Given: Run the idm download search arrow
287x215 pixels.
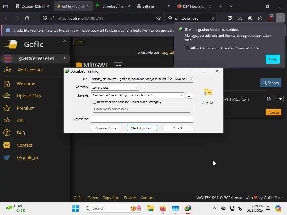Looking at the screenshot, I should (212, 18).
